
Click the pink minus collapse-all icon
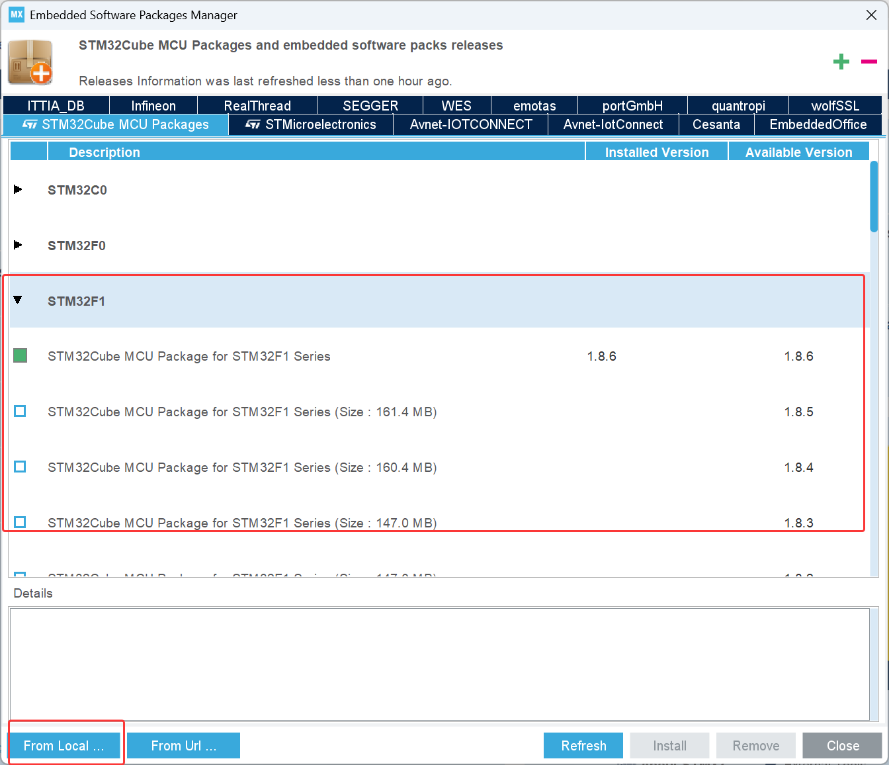(868, 62)
